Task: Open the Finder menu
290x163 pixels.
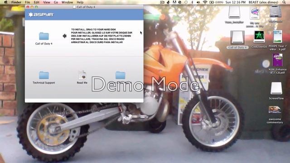Action: (16, 2)
